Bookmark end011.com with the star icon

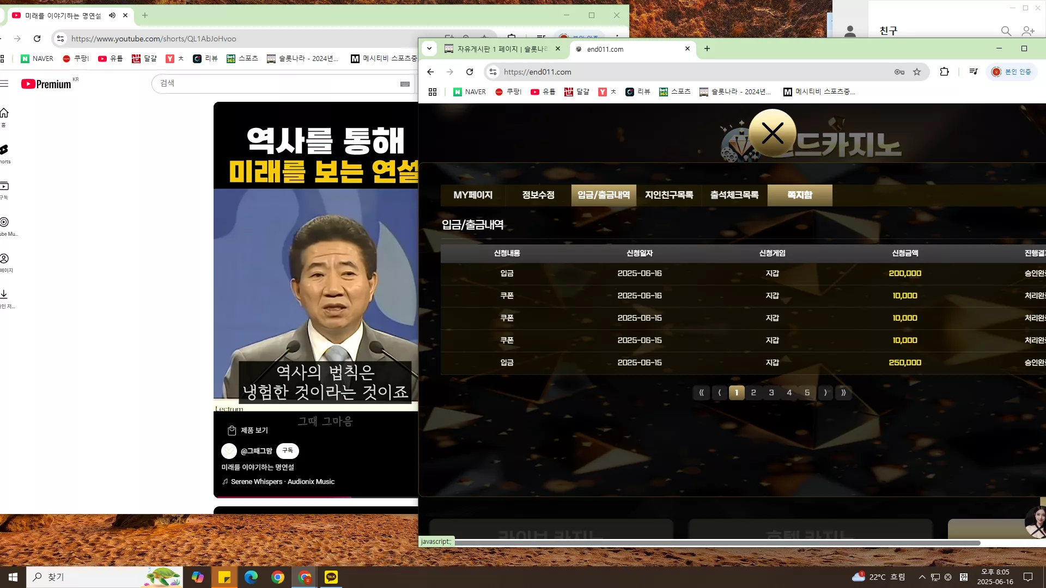point(917,72)
